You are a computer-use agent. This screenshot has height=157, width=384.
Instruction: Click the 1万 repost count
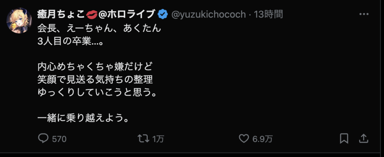point(158,139)
